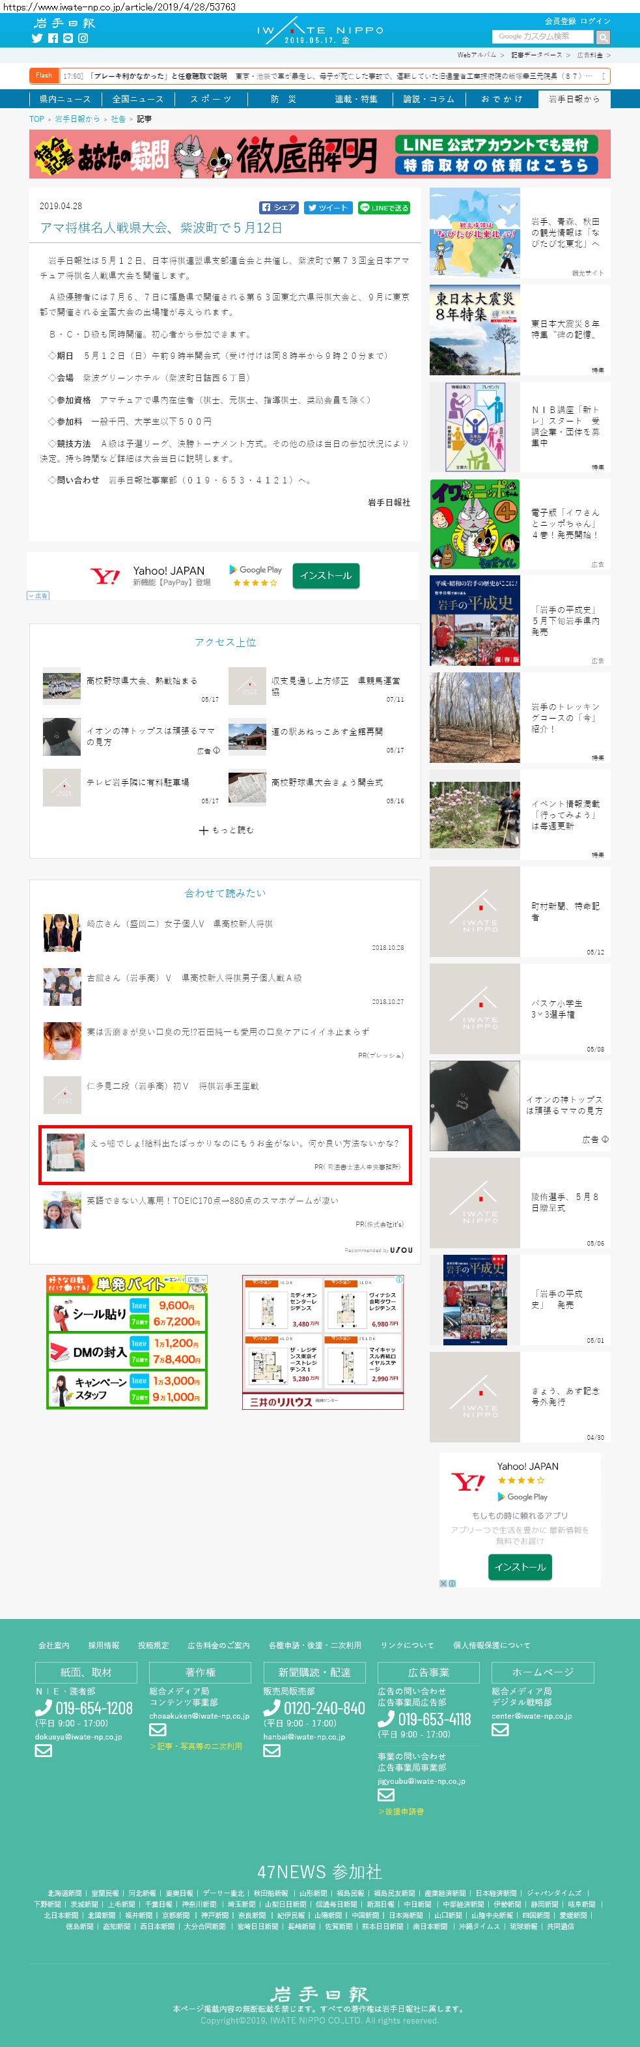
Task: Open 高校野球大会きょう開会式 article
Action: click(x=327, y=782)
